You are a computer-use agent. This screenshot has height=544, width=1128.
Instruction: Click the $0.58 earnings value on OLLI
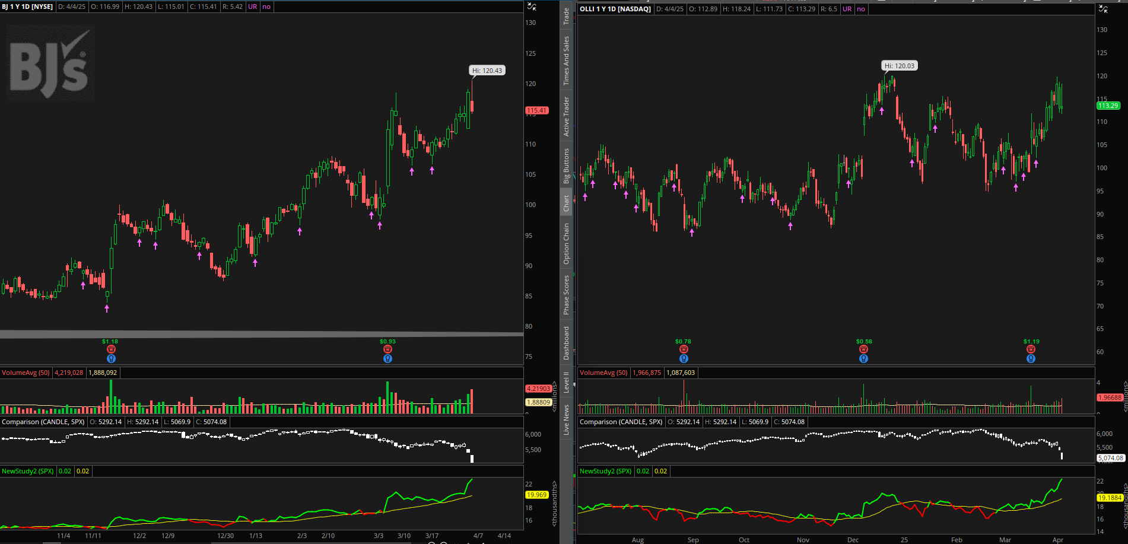coord(864,341)
